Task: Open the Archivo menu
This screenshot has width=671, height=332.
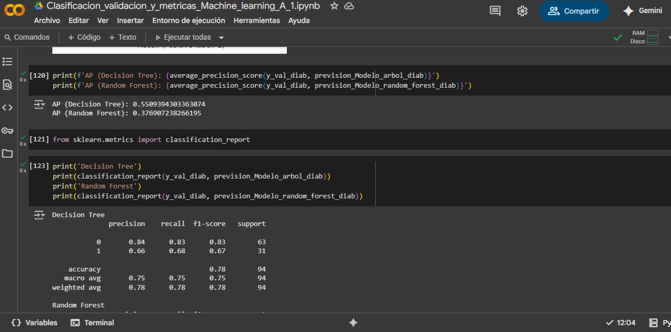Action: tap(47, 20)
